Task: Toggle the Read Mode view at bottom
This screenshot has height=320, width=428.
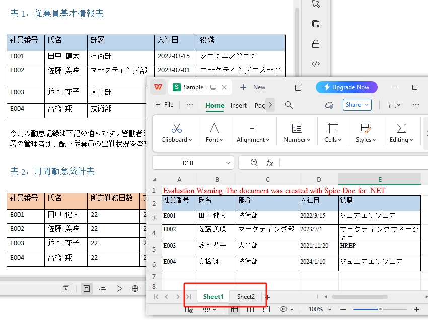Action: 66,289
